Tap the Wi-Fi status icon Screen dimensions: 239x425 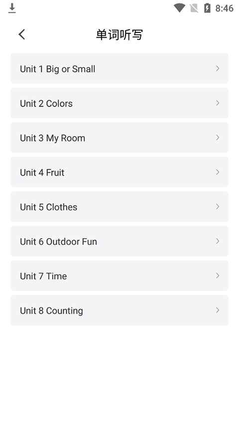(179, 8)
